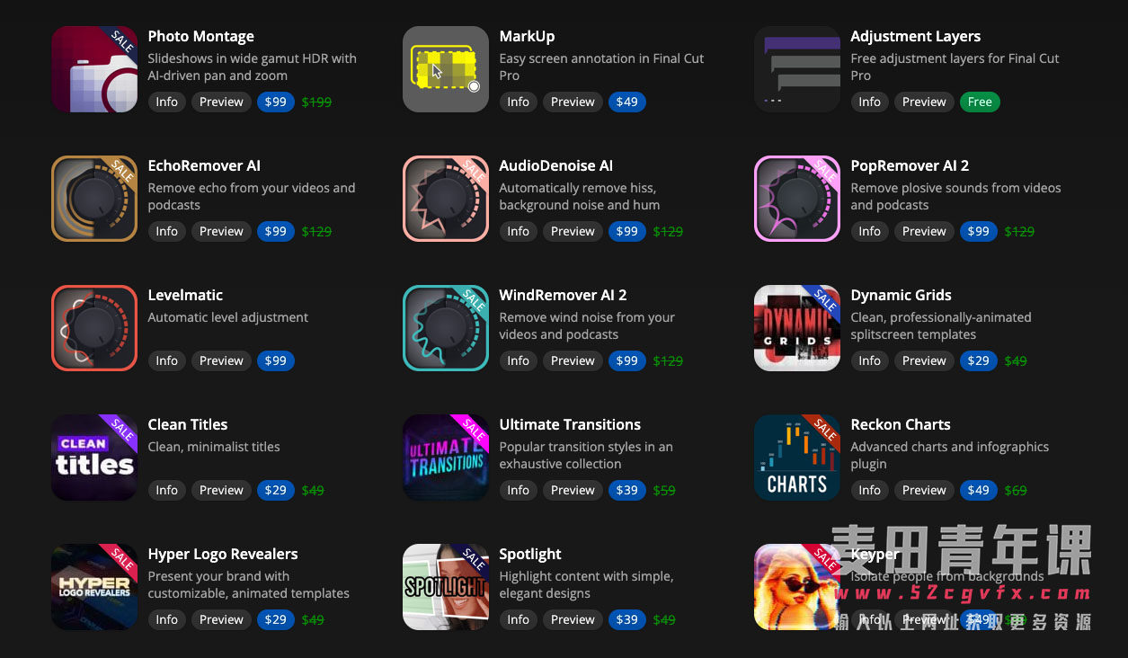This screenshot has width=1128, height=658.
Task: Open the Photo Montage app icon
Action: pos(94,69)
